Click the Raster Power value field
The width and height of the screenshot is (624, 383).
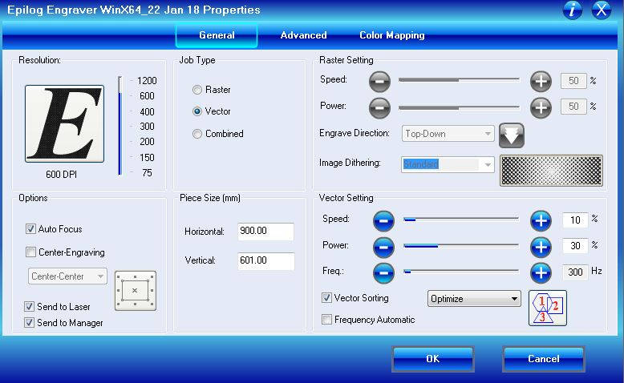(573, 107)
